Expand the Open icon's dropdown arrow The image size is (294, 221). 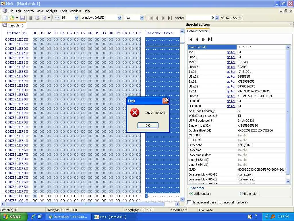click(x=17, y=18)
